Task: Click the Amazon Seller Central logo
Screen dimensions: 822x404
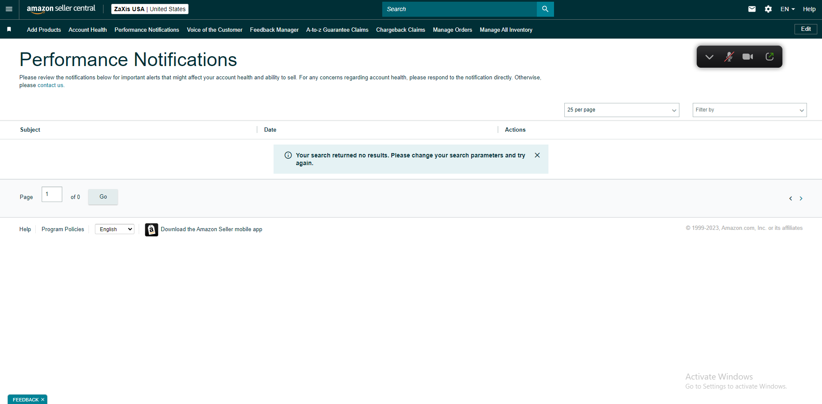Action: click(x=61, y=9)
